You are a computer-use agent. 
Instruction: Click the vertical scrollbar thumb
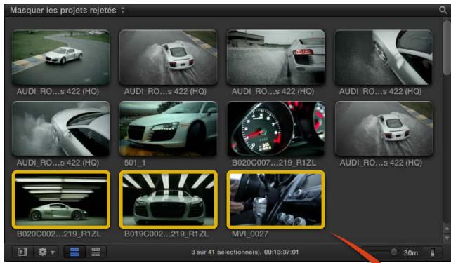point(447,48)
